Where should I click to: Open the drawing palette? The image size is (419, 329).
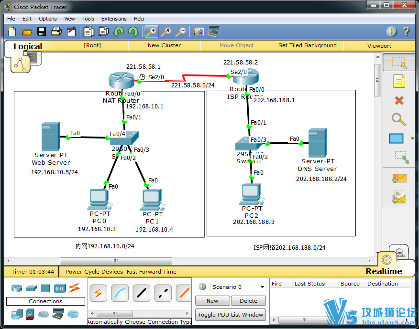tap(198, 32)
